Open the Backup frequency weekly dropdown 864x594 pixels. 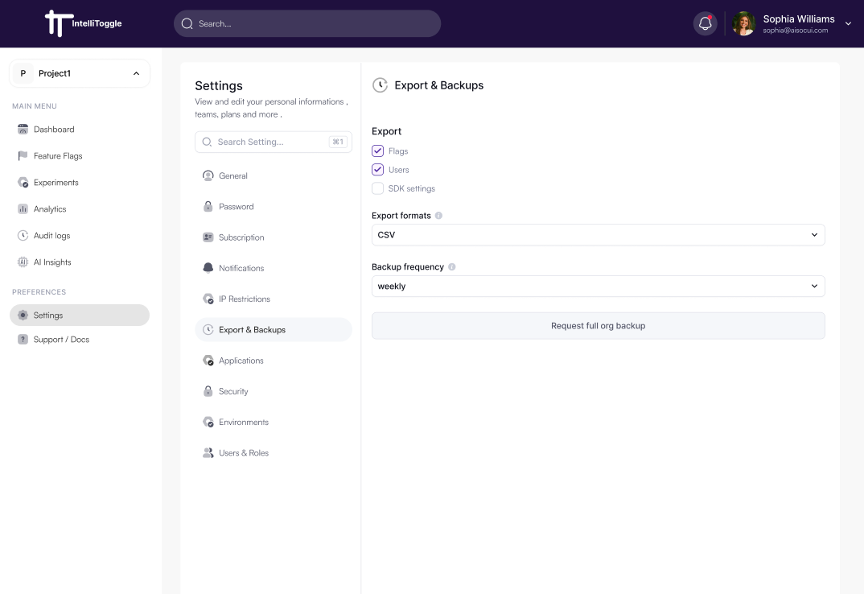click(x=598, y=286)
